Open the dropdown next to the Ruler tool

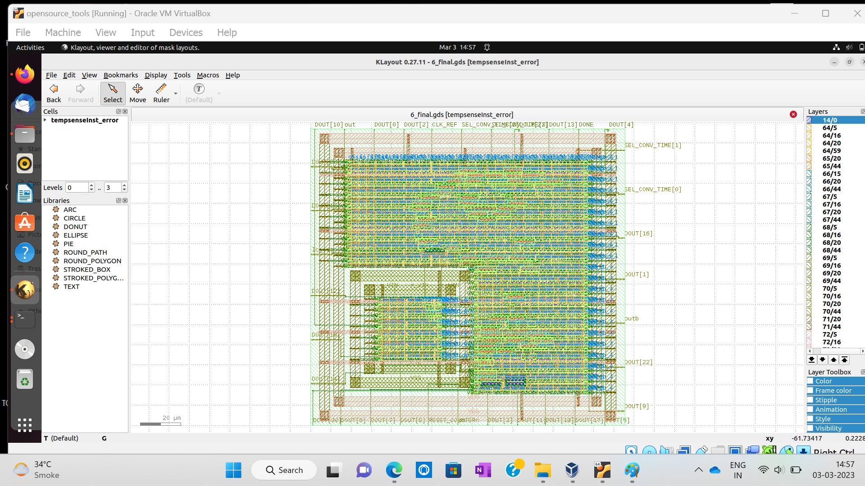coord(175,93)
